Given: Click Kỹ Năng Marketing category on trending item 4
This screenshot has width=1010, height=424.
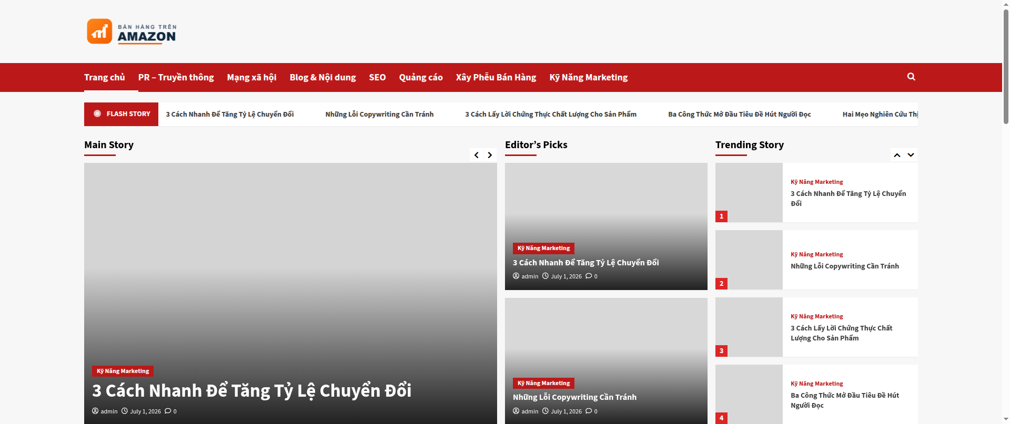Looking at the screenshot, I should [x=816, y=384].
